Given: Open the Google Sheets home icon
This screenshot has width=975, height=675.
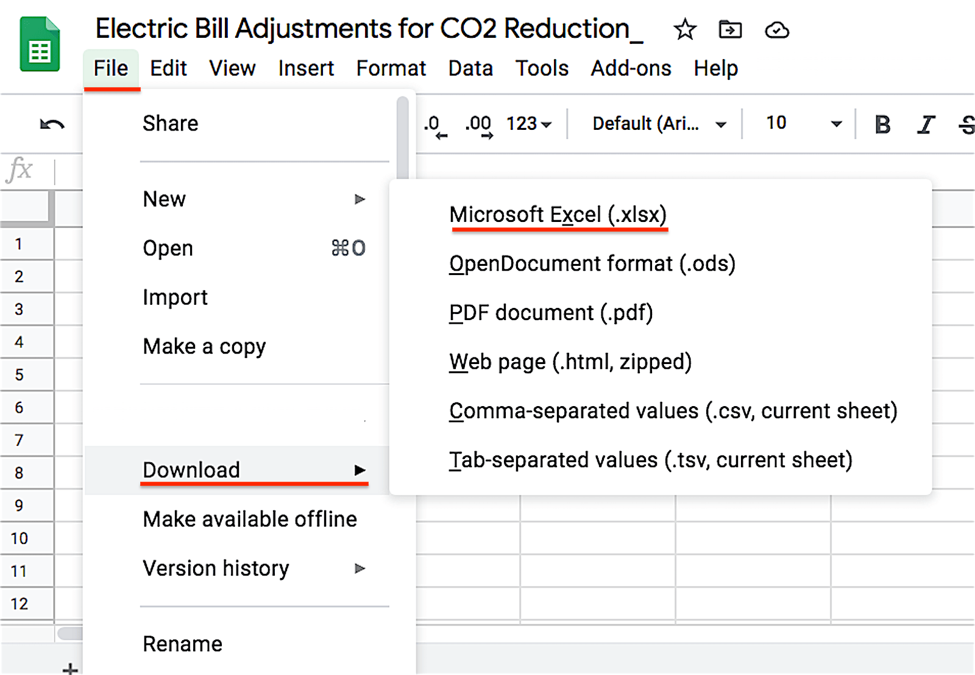Looking at the screenshot, I should [x=40, y=45].
